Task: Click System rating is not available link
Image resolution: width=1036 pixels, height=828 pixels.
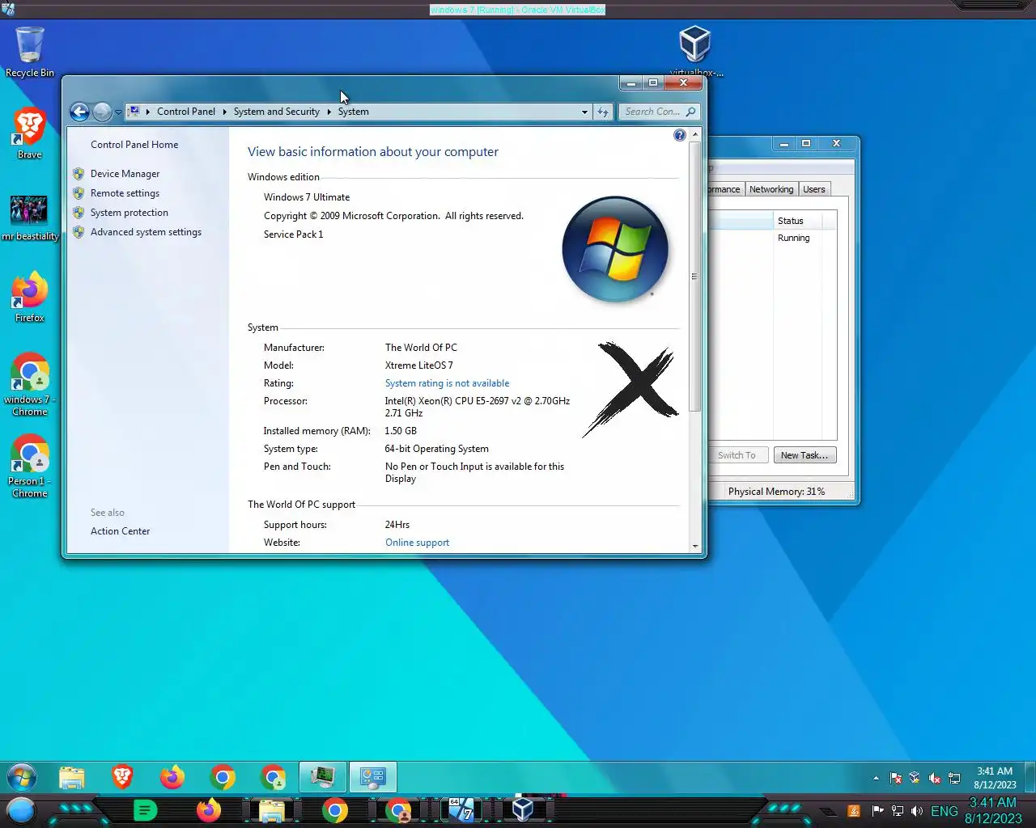Action: click(447, 383)
